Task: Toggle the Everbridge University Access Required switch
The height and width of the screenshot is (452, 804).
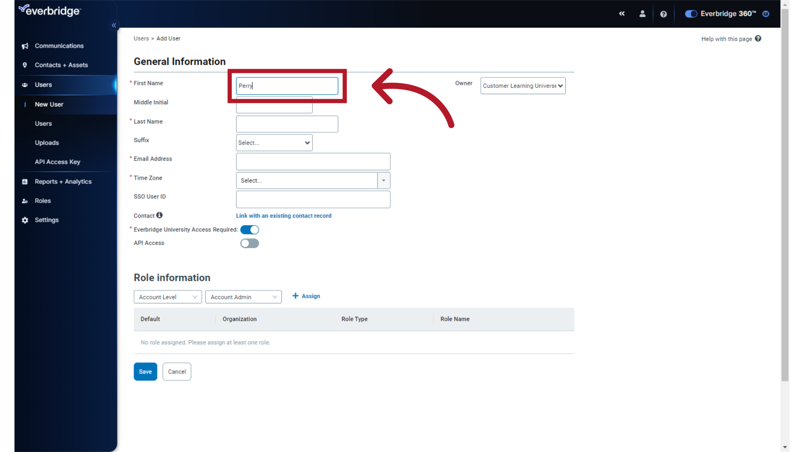Action: [250, 230]
